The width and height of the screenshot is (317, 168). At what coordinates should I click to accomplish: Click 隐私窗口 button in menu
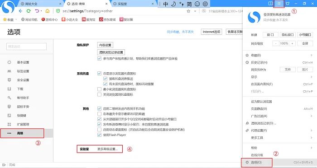[288, 35]
